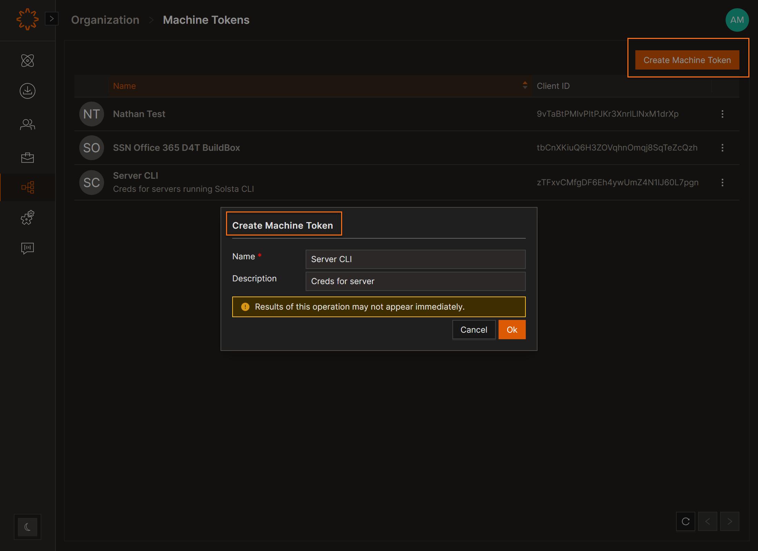Image resolution: width=758 pixels, height=551 pixels.
Task: Open options menu for Server CLI row
Action: pos(722,183)
